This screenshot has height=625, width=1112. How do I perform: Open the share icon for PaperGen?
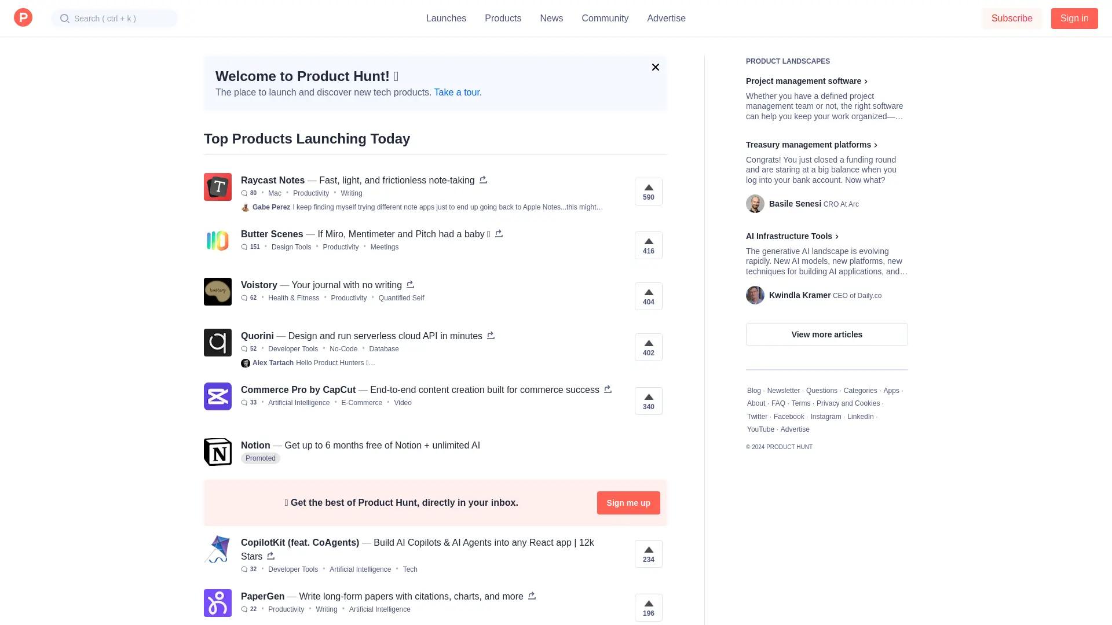tap(531, 596)
